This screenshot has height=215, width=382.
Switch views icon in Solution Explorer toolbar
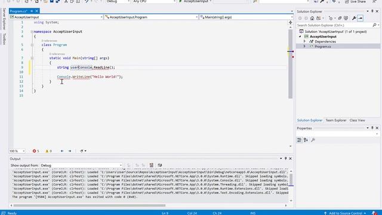(318, 19)
